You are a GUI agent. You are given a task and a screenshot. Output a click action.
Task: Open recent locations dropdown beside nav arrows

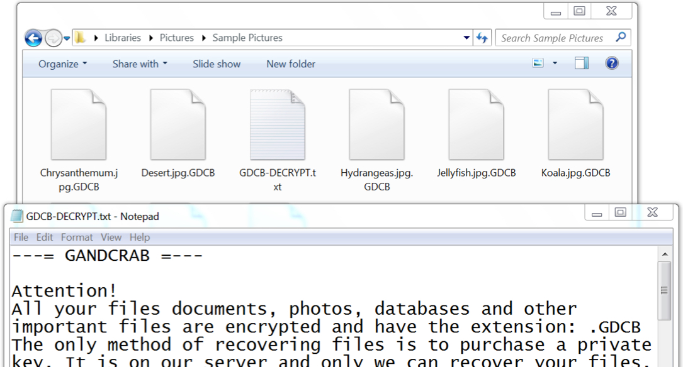pyautogui.click(x=67, y=38)
